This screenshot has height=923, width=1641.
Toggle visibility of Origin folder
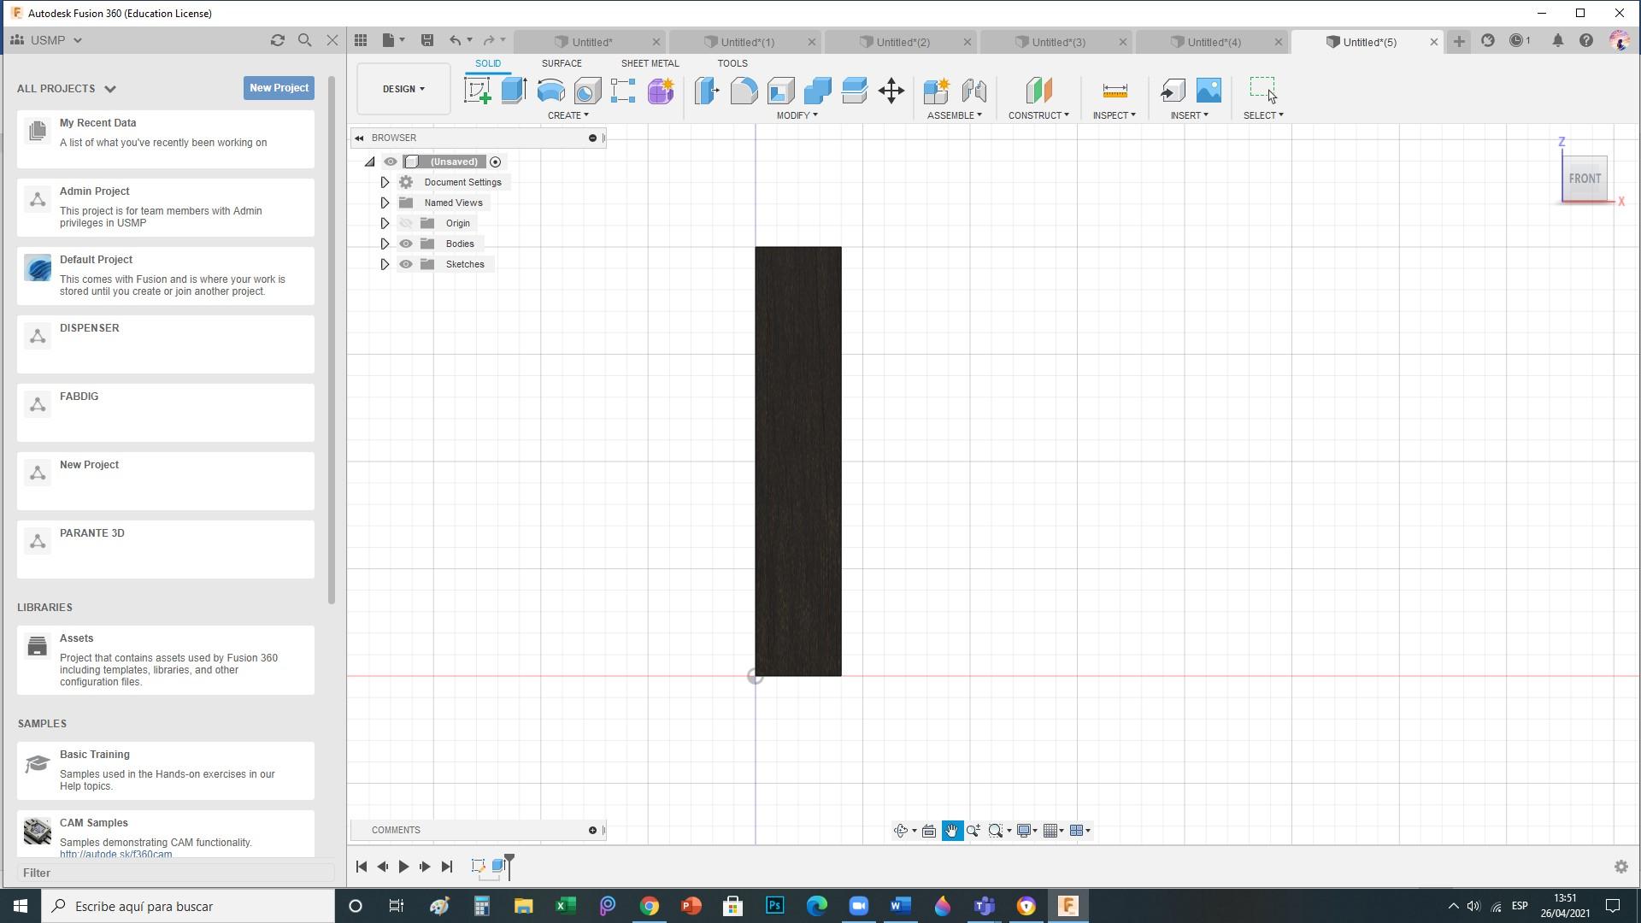pyautogui.click(x=406, y=223)
